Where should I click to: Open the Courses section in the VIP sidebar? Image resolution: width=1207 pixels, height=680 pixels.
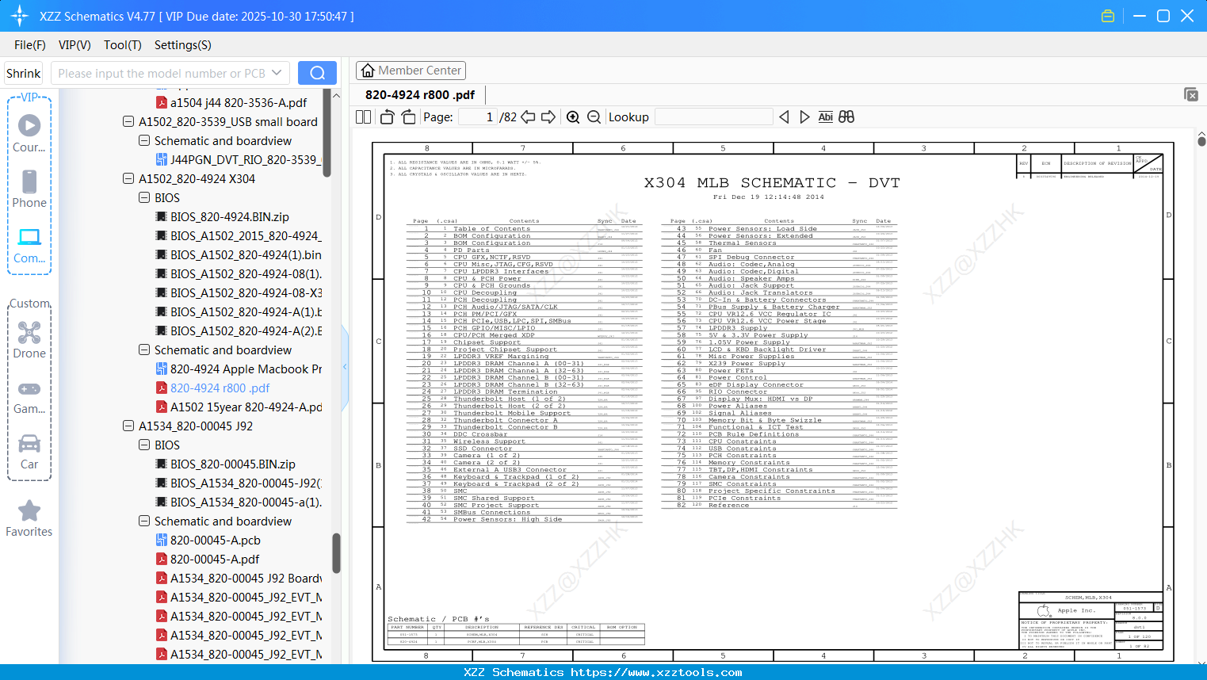pos(29,133)
